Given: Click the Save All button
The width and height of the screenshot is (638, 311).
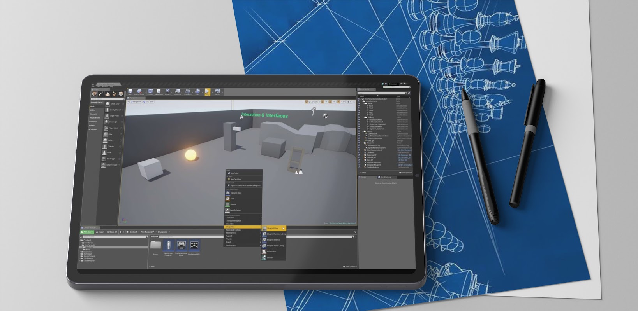Looking at the screenshot, I should pos(112,232).
